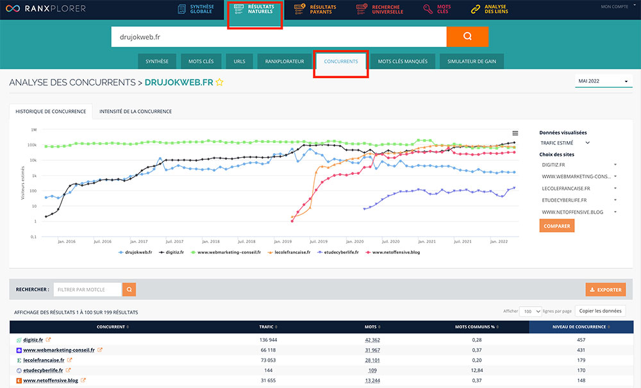Open digitiz.fr competitor link
The image size is (641, 388).
[33, 340]
